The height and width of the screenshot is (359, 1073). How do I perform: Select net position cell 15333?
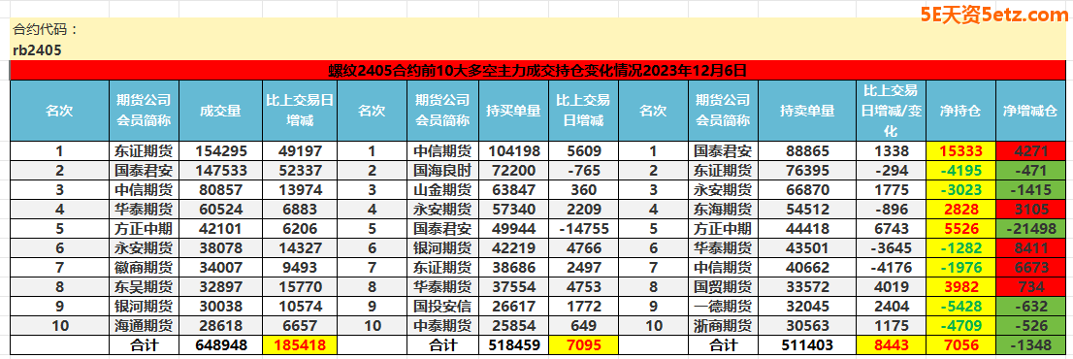[960, 151]
